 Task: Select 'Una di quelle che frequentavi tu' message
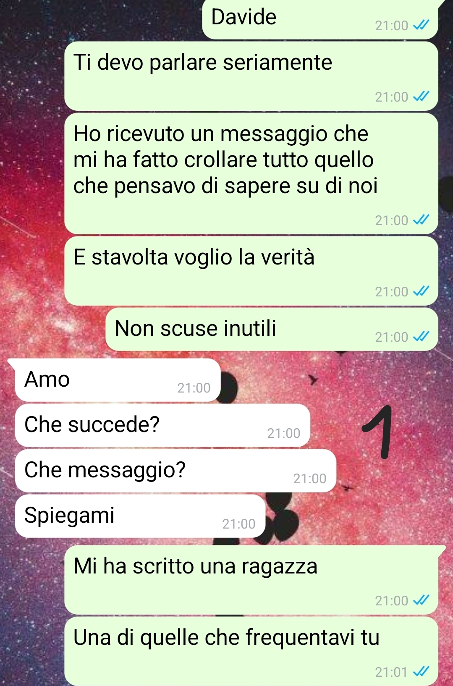point(251,651)
